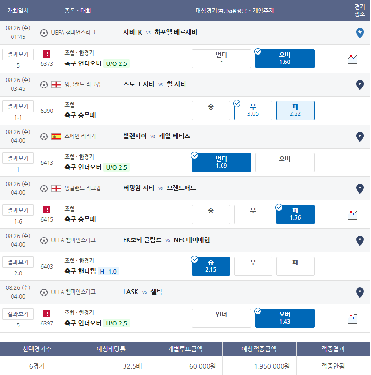Click the starred venue pin for 사바FK match

[360, 33]
